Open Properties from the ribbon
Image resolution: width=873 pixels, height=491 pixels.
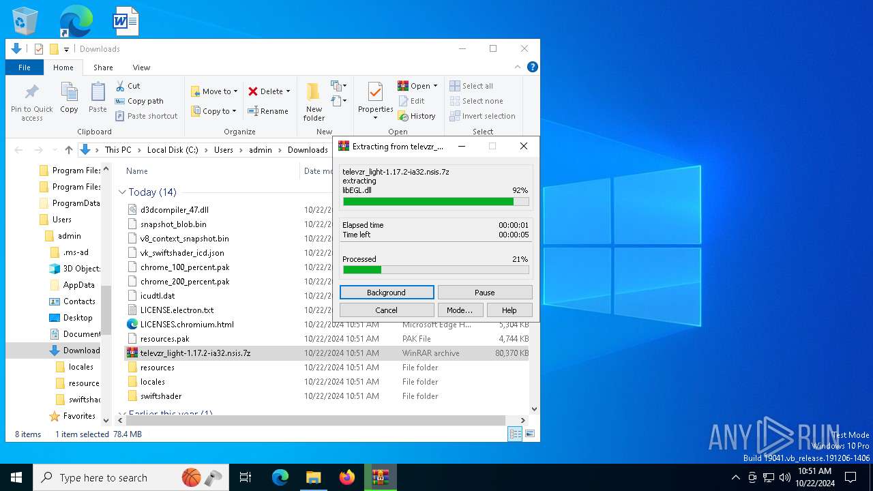(x=376, y=101)
